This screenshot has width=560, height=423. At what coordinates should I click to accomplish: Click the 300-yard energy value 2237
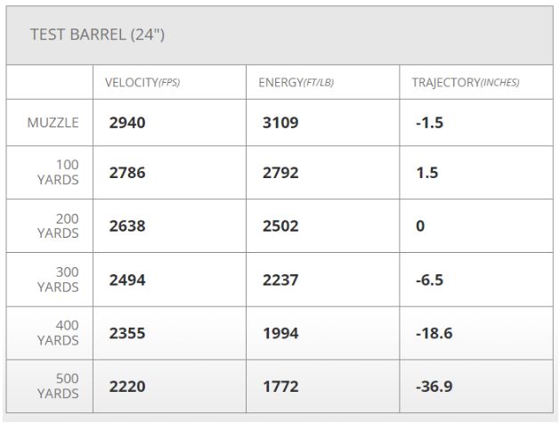click(x=280, y=280)
